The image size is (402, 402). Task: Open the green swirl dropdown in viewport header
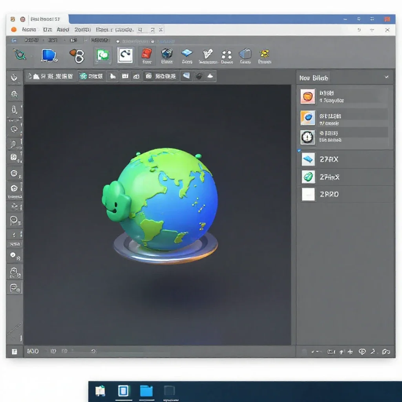91,76
